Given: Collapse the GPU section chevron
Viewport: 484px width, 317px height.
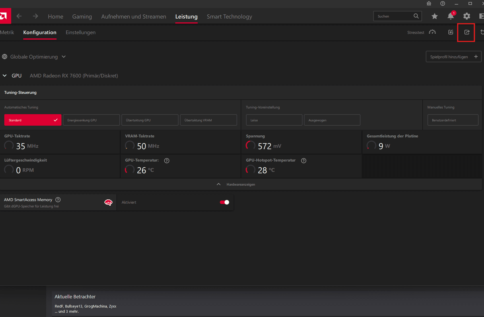Looking at the screenshot, I should [5, 76].
